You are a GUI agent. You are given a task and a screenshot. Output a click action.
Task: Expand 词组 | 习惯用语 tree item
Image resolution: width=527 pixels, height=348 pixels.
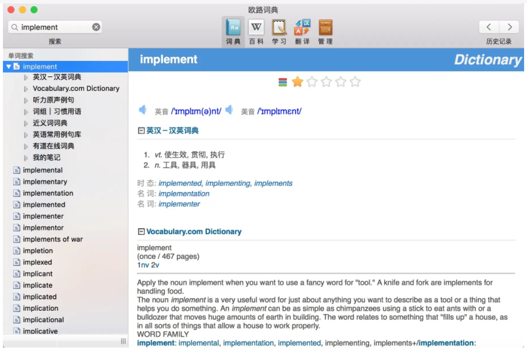pyautogui.click(x=26, y=112)
